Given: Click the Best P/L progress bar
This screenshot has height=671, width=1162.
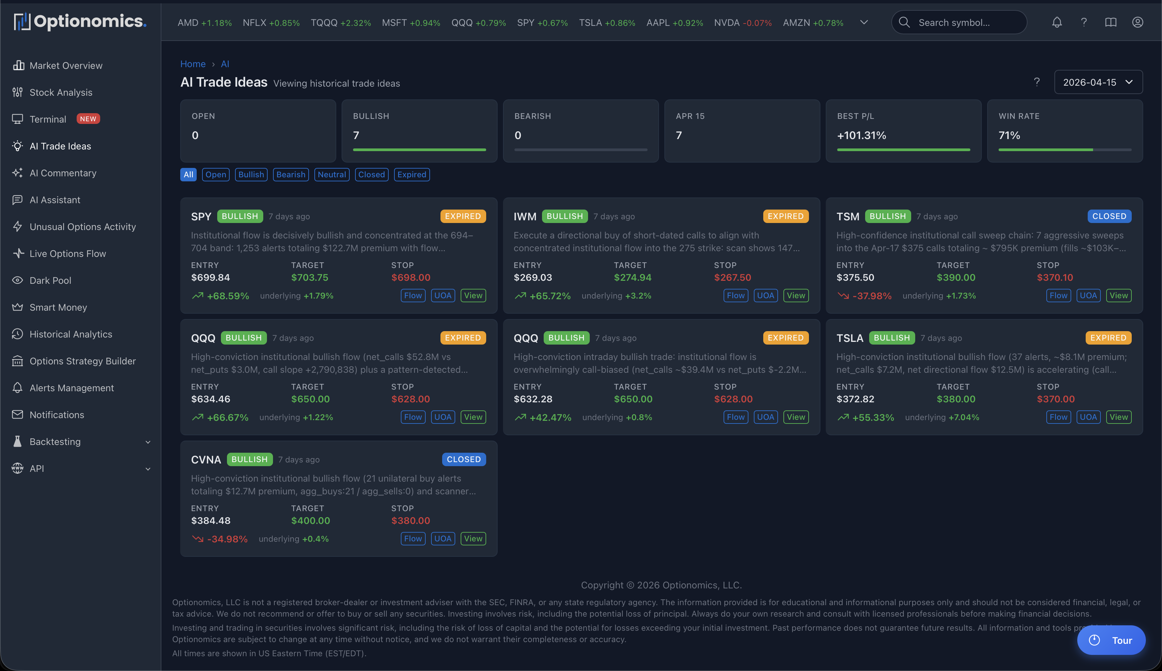Looking at the screenshot, I should (903, 150).
